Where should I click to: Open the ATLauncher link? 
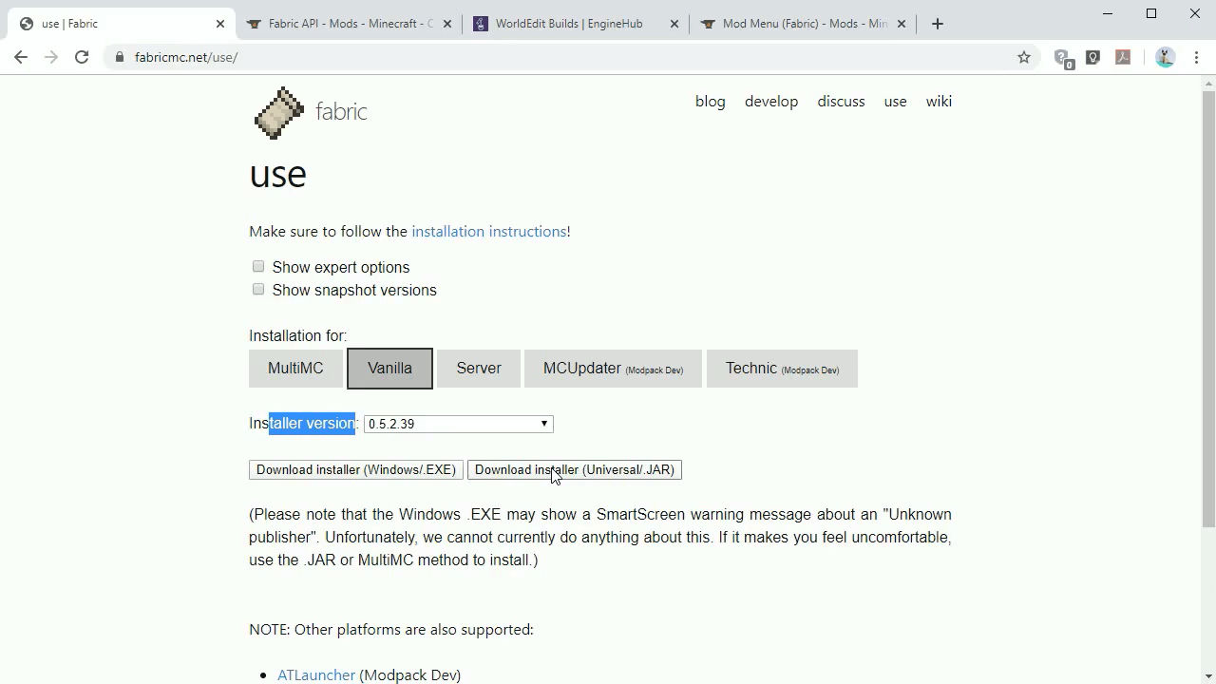316,675
